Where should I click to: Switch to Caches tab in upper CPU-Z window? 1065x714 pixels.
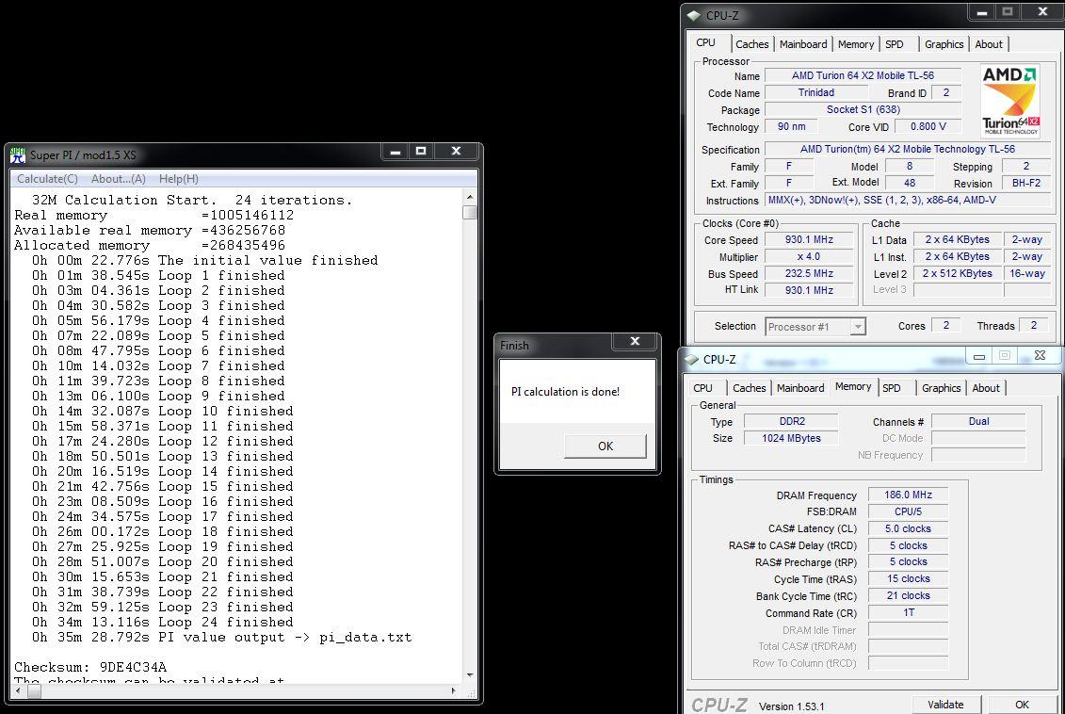click(751, 44)
